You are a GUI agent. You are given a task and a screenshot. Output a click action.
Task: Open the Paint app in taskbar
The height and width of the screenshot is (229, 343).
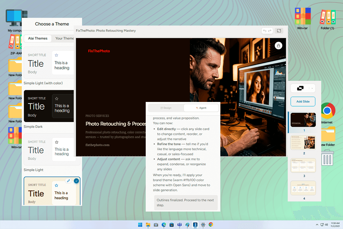click(187, 225)
